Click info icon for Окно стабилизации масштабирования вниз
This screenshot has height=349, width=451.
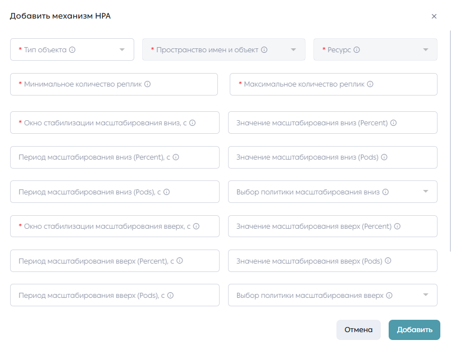point(193,123)
